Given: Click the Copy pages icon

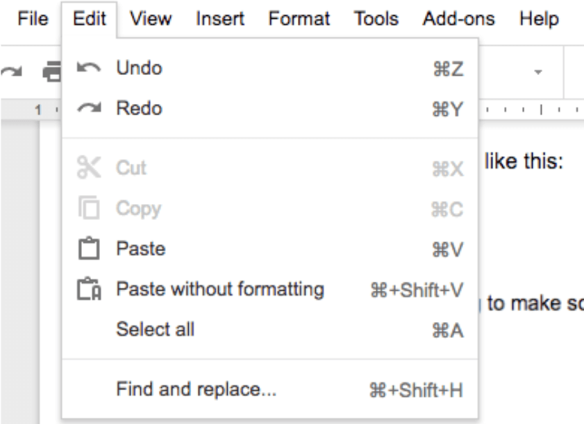Looking at the screenshot, I should click(x=89, y=207).
